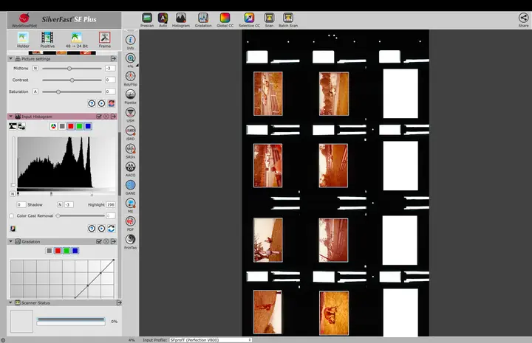Open zoom level arrow beside 4%
The height and width of the screenshot is (343, 532).
point(137,65)
